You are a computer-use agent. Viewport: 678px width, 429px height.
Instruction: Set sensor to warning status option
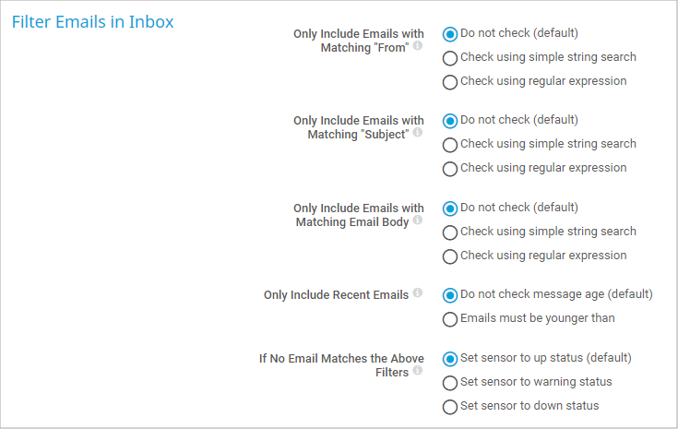[450, 383]
